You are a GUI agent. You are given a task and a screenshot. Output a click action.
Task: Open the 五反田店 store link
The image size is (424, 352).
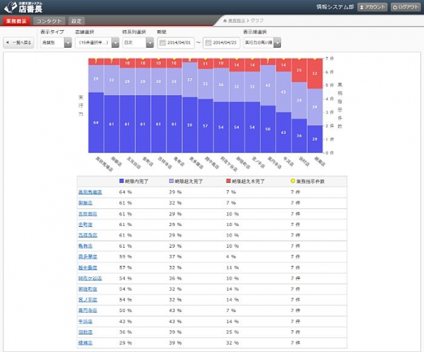coord(87,214)
